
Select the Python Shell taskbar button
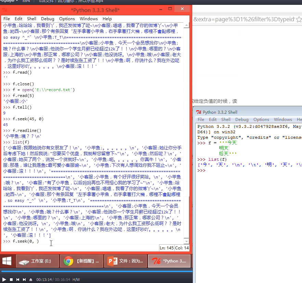[169, 261]
